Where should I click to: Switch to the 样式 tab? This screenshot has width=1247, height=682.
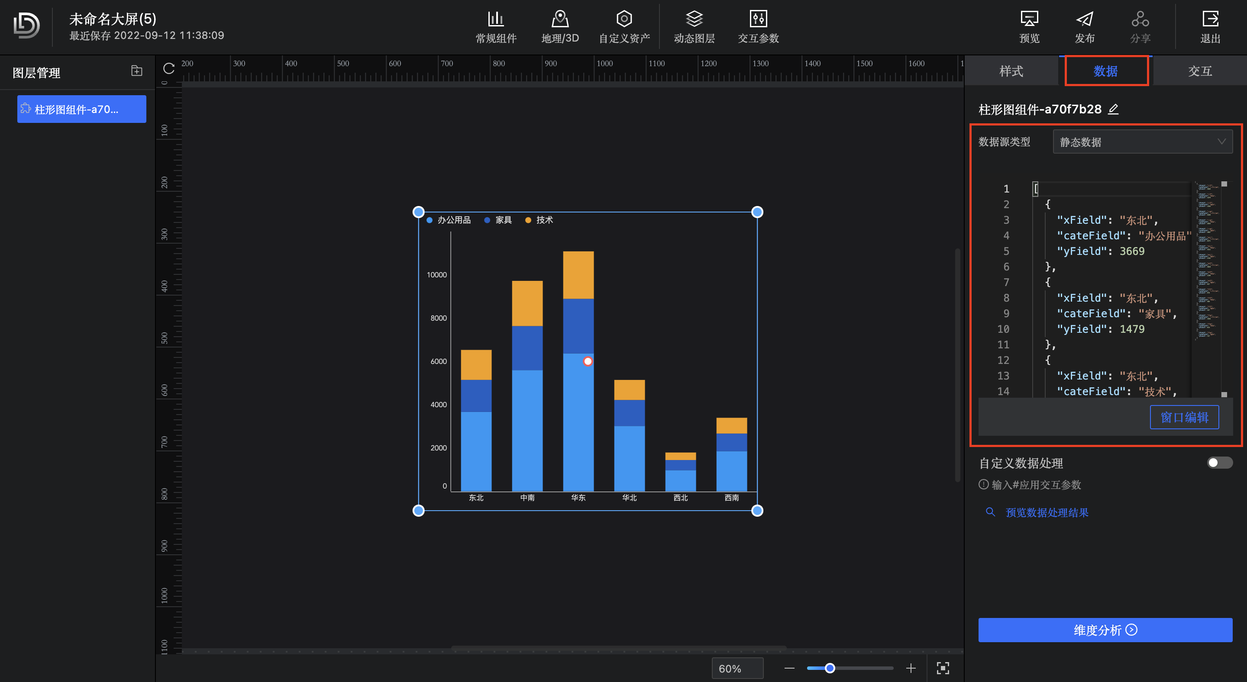click(1011, 71)
